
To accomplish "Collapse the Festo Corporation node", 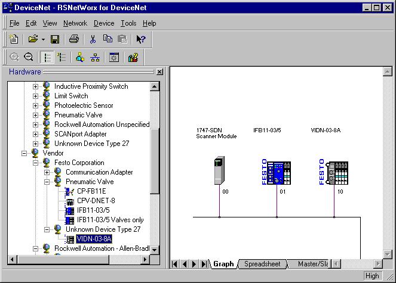I will click(x=35, y=163).
